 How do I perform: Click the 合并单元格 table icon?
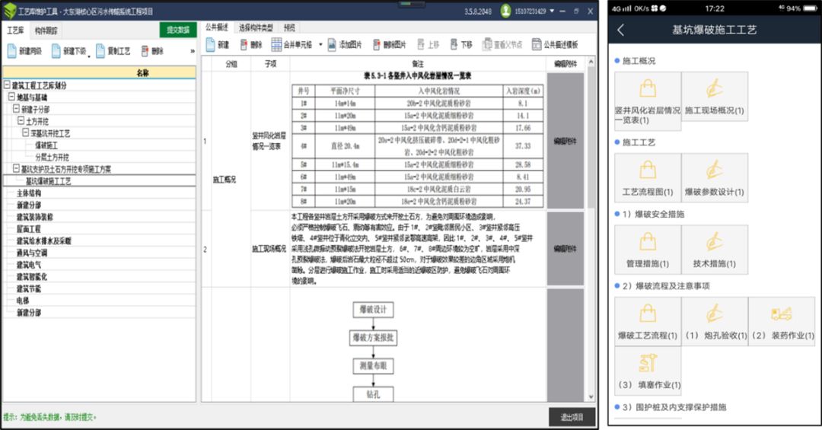click(x=276, y=45)
